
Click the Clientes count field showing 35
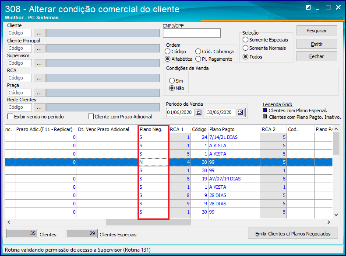point(22,234)
